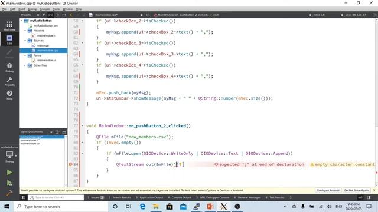The width and height of the screenshot is (378, 212).
Task: Open the Build menu
Action: [x=22, y=9]
